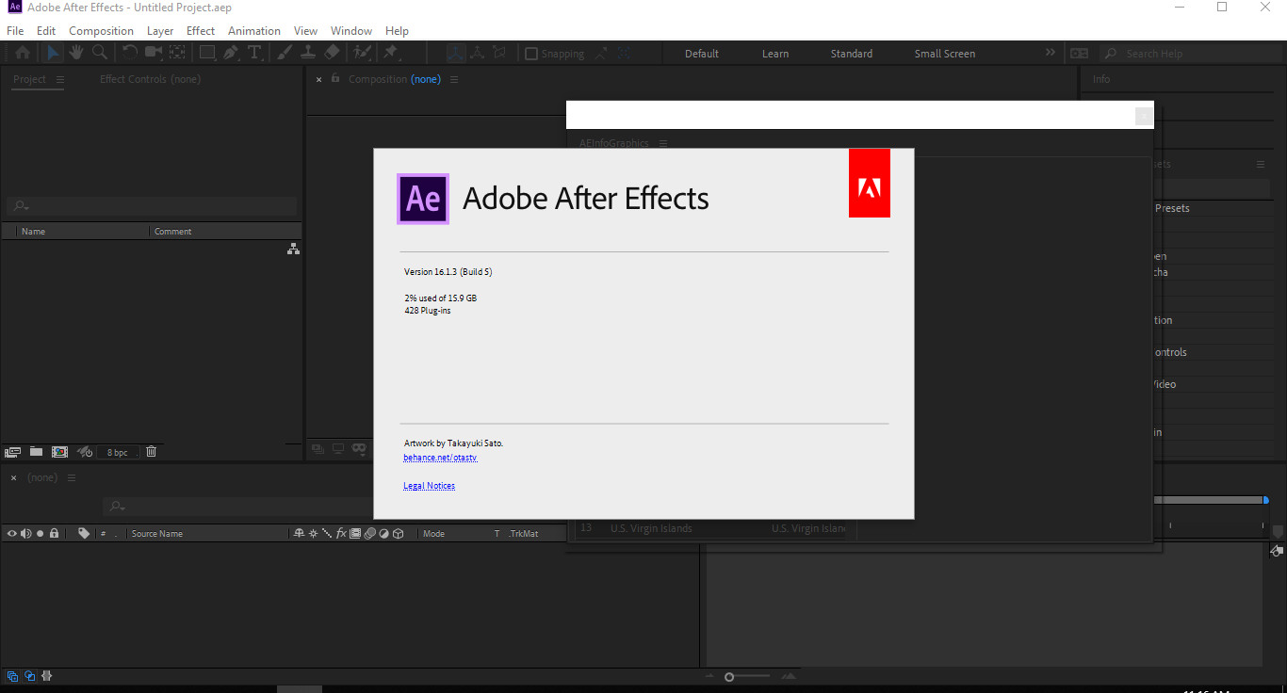Open the Project search filter dropdown
The width and height of the screenshot is (1287, 693).
tap(20, 206)
